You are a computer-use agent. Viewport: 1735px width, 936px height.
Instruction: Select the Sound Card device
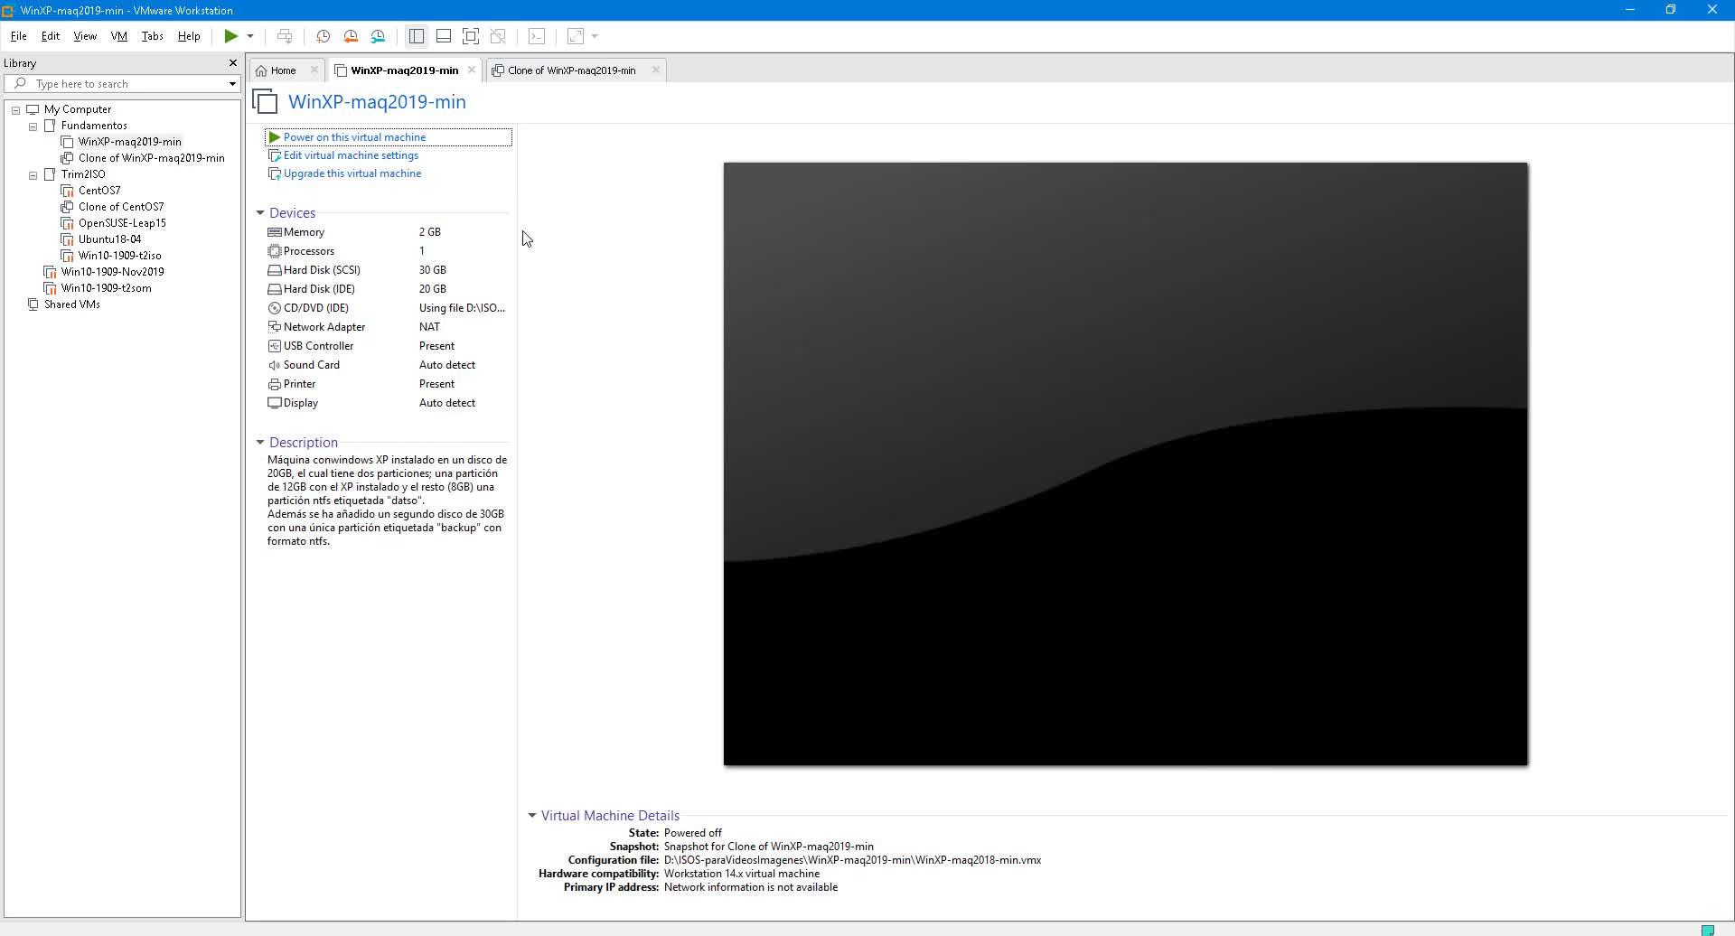pyautogui.click(x=387, y=365)
